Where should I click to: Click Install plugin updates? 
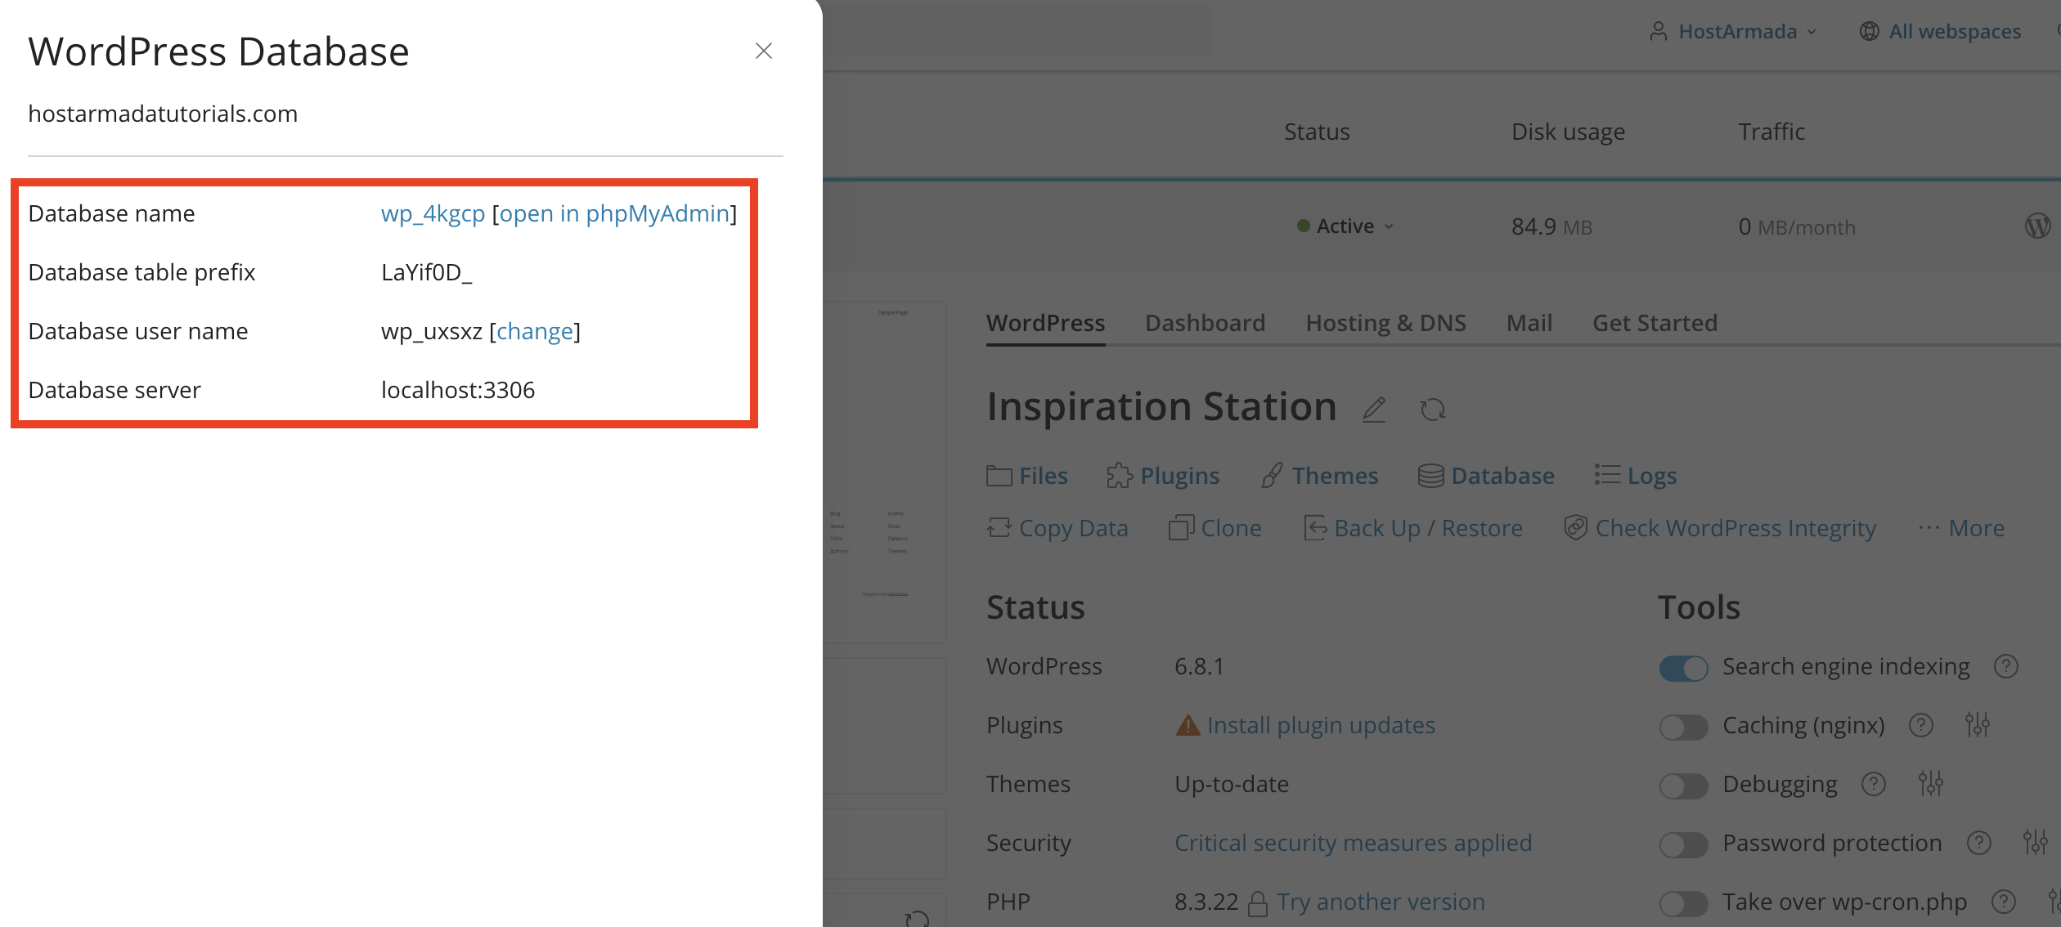pyautogui.click(x=1321, y=725)
